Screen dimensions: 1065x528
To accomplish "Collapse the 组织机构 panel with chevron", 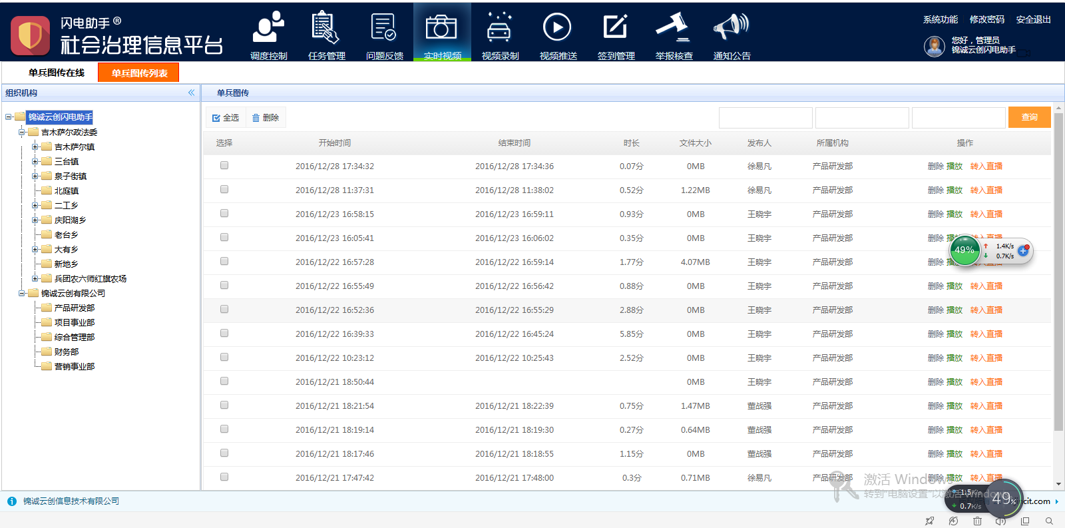I will pyautogui.click(x=191, y=93).
